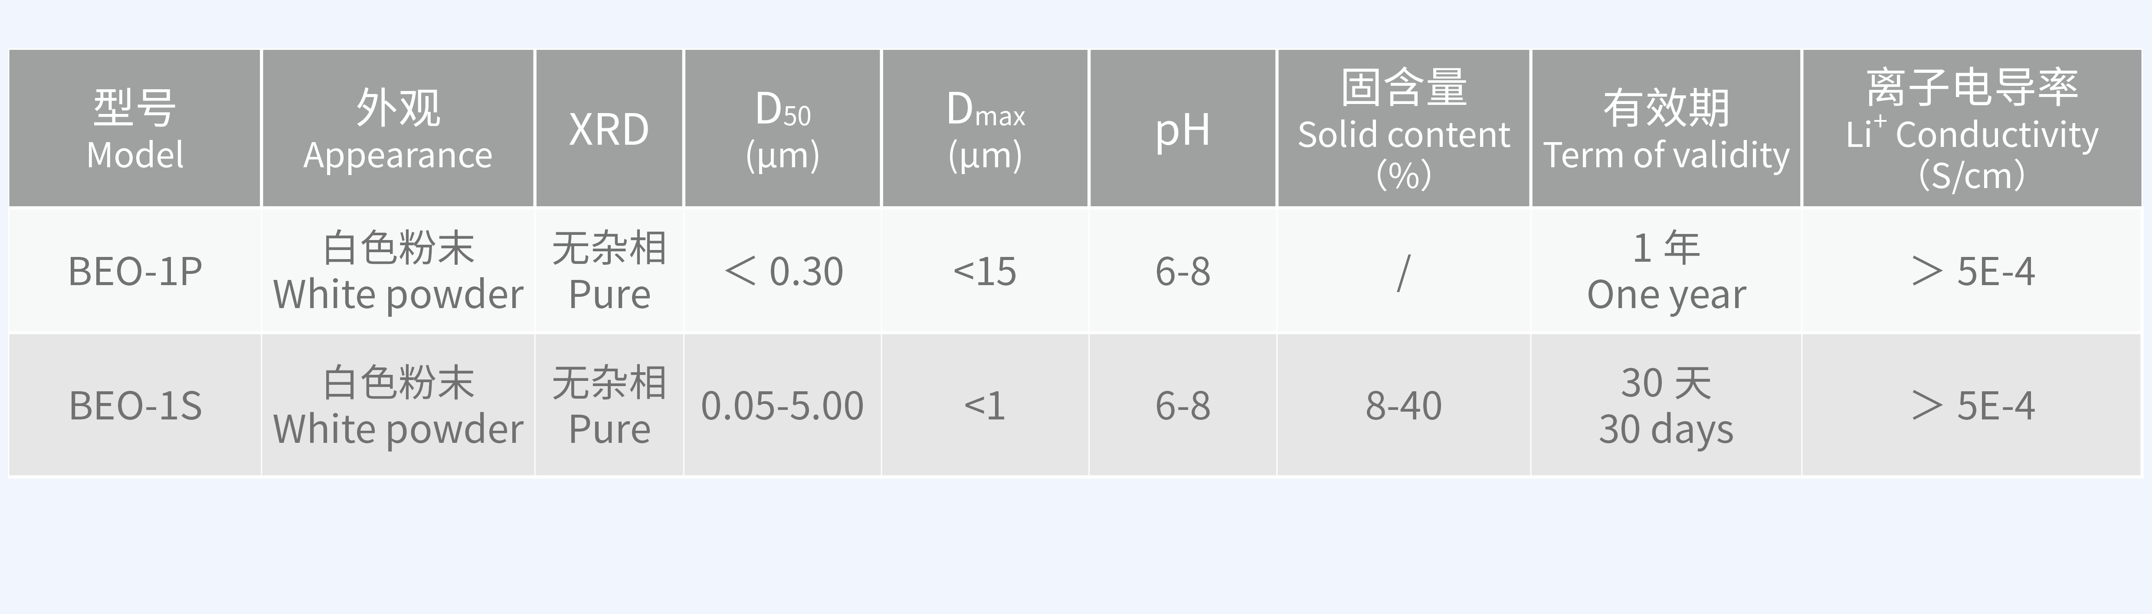Click the <15 Dmax value
Screen dimensions: 2152x614
[985, 271]
